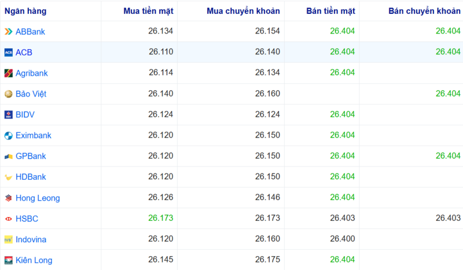The width and height of the screenshot is (463, 270).
Task: Select Bảo Việt transfer buy value 26.160
Action: coord(267,94)
